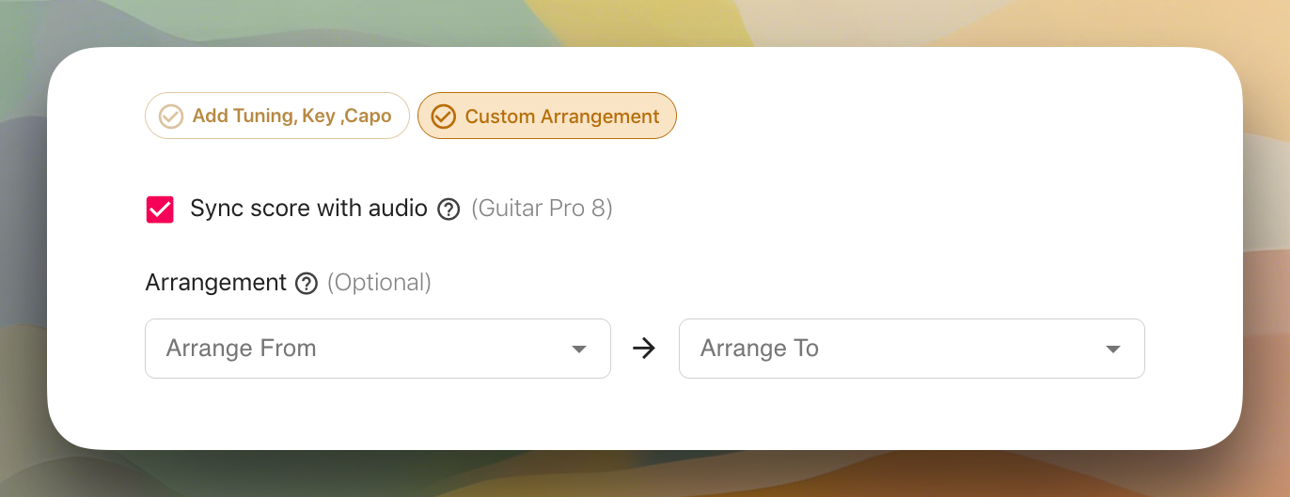Image resolution: width=1290 pixels, height=497 pixels.
Task: Uncheck the Sync score with audio checkbox
Action: tap(160, 210)
